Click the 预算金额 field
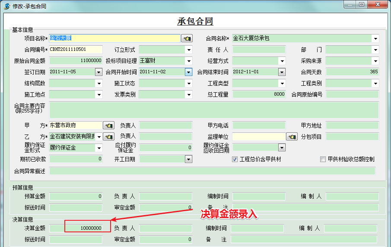Image resolution: width=391 pixels, height=247 pixels. pos(76,197)
